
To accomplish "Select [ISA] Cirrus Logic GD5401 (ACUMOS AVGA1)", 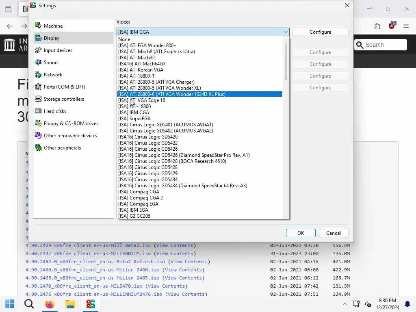I will (x=199, y=125).
